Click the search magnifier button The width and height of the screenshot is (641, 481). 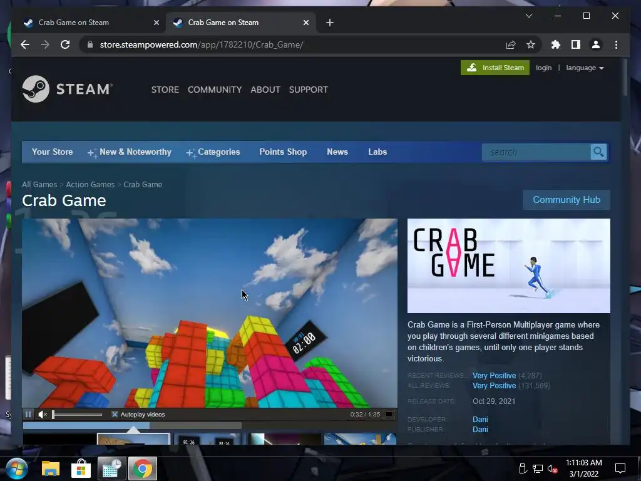[x=599, y=152]
